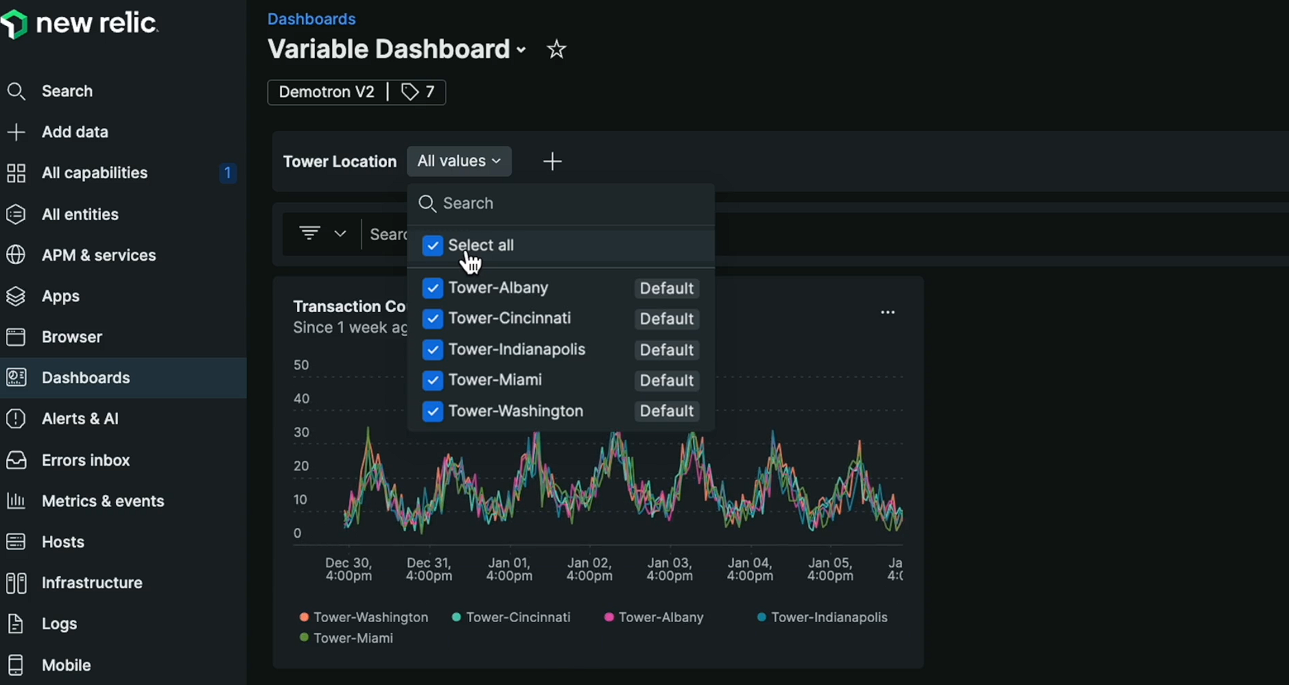Open the chart's three-dot options menu
The width and height of the screenshot is (1289, 685).
(888, 313)
